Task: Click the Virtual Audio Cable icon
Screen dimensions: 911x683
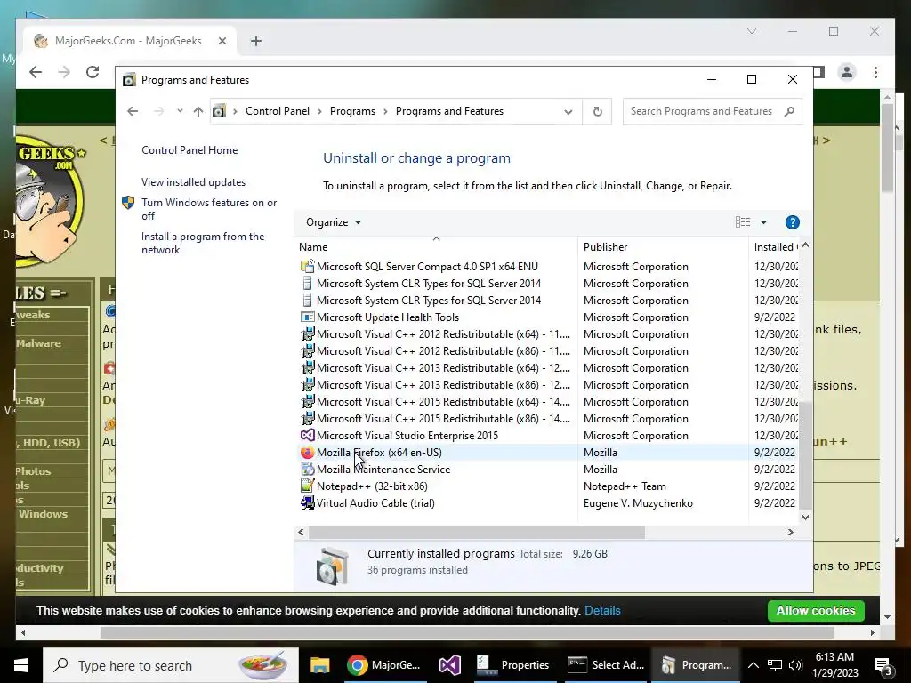Action: tap(307, 503)
